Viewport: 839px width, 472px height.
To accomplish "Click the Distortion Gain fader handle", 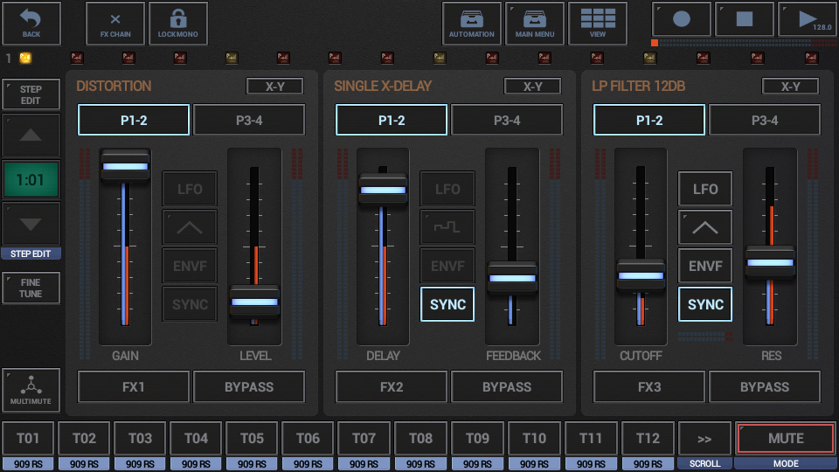I will [125, 166].
